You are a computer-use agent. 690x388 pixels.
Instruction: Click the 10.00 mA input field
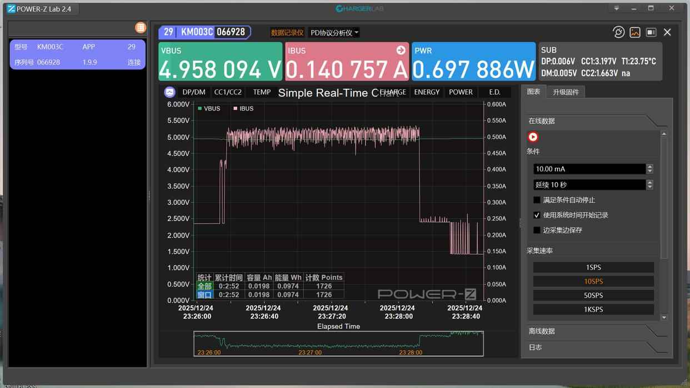pos(589,169)
